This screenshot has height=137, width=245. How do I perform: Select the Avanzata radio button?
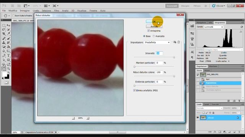[154, 36]
